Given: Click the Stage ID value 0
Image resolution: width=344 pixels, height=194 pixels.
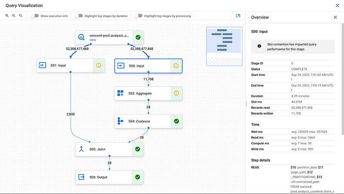Looking at the screenshot, I should 292,63.
